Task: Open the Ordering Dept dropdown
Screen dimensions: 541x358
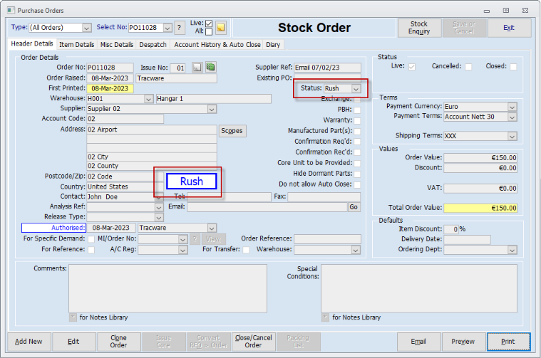Action: click(512, 250)
